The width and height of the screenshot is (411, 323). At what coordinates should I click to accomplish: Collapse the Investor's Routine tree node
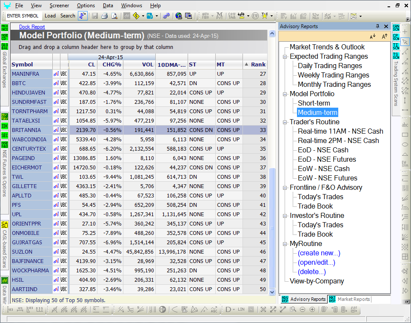coord(285,216)
